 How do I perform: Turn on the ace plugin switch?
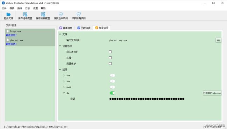pyautogui.click(x=112, y=76)
